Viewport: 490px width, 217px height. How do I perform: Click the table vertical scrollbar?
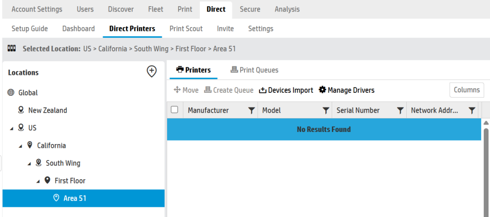tap(486, 169)
